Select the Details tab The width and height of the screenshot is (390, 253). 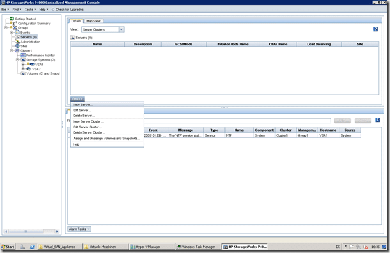click(x=76, y=21)
